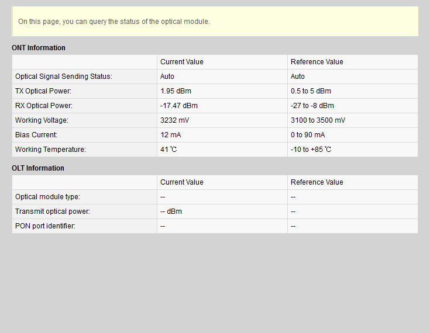Select the 41 ℃ temperature value
The height and width of the screenshot is (333, 430).
(x=168, y=150)
